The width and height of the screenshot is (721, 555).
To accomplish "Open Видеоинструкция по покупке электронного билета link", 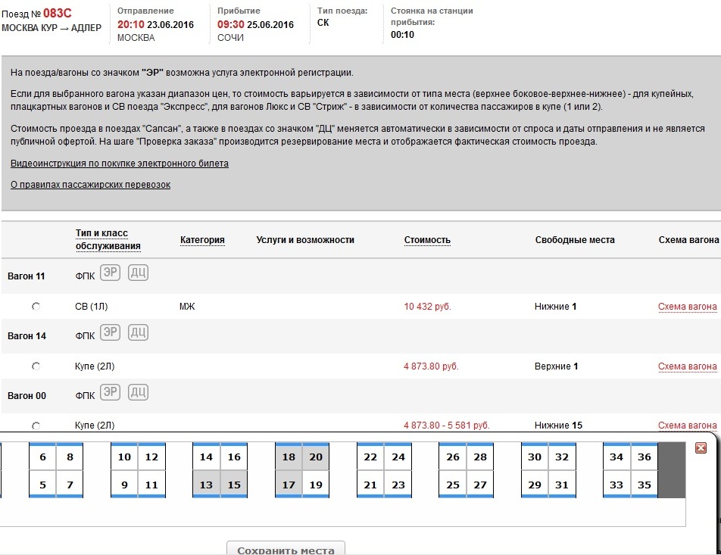I will 119,164.
